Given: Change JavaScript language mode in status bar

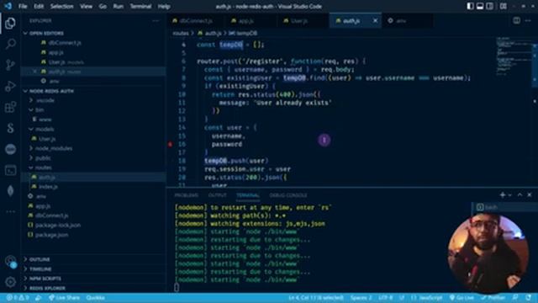Looking at the screenshot, I should 427,298.
